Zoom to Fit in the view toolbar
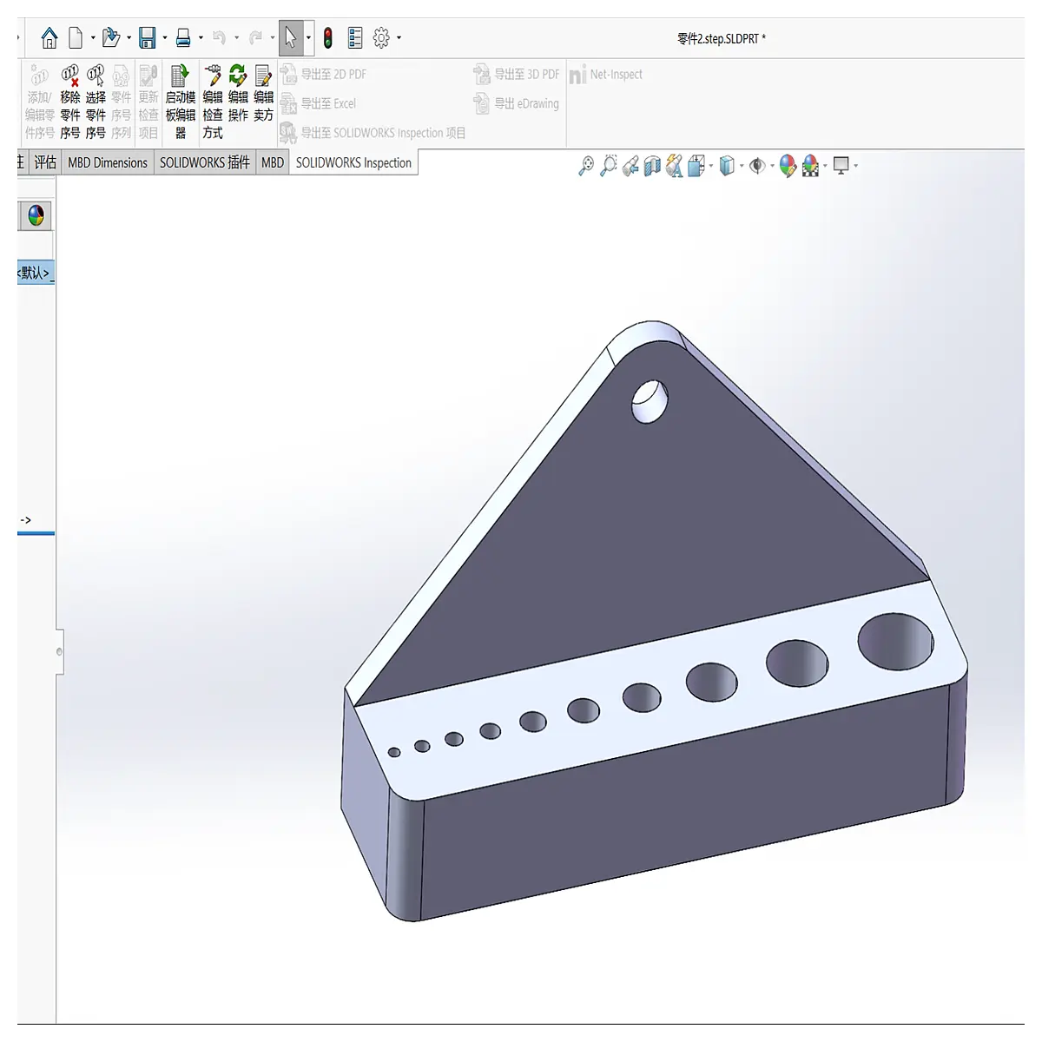This screenshot has height=1042, width=1042. tap(586, 165)
